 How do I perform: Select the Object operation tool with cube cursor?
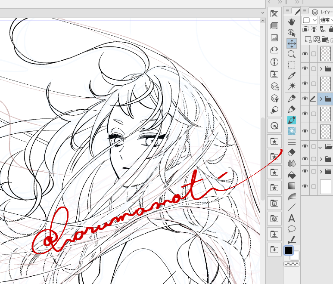[x=292, y=33]
